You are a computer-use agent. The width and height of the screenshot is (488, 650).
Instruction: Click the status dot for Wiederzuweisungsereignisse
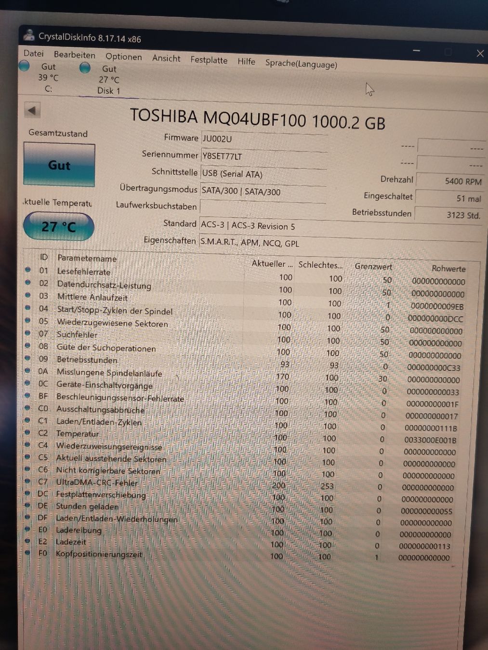pos(27,444)
